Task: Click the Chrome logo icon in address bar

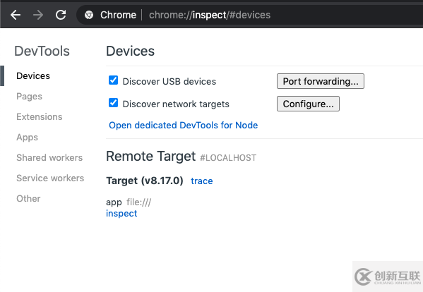Action: pos(89,15)
